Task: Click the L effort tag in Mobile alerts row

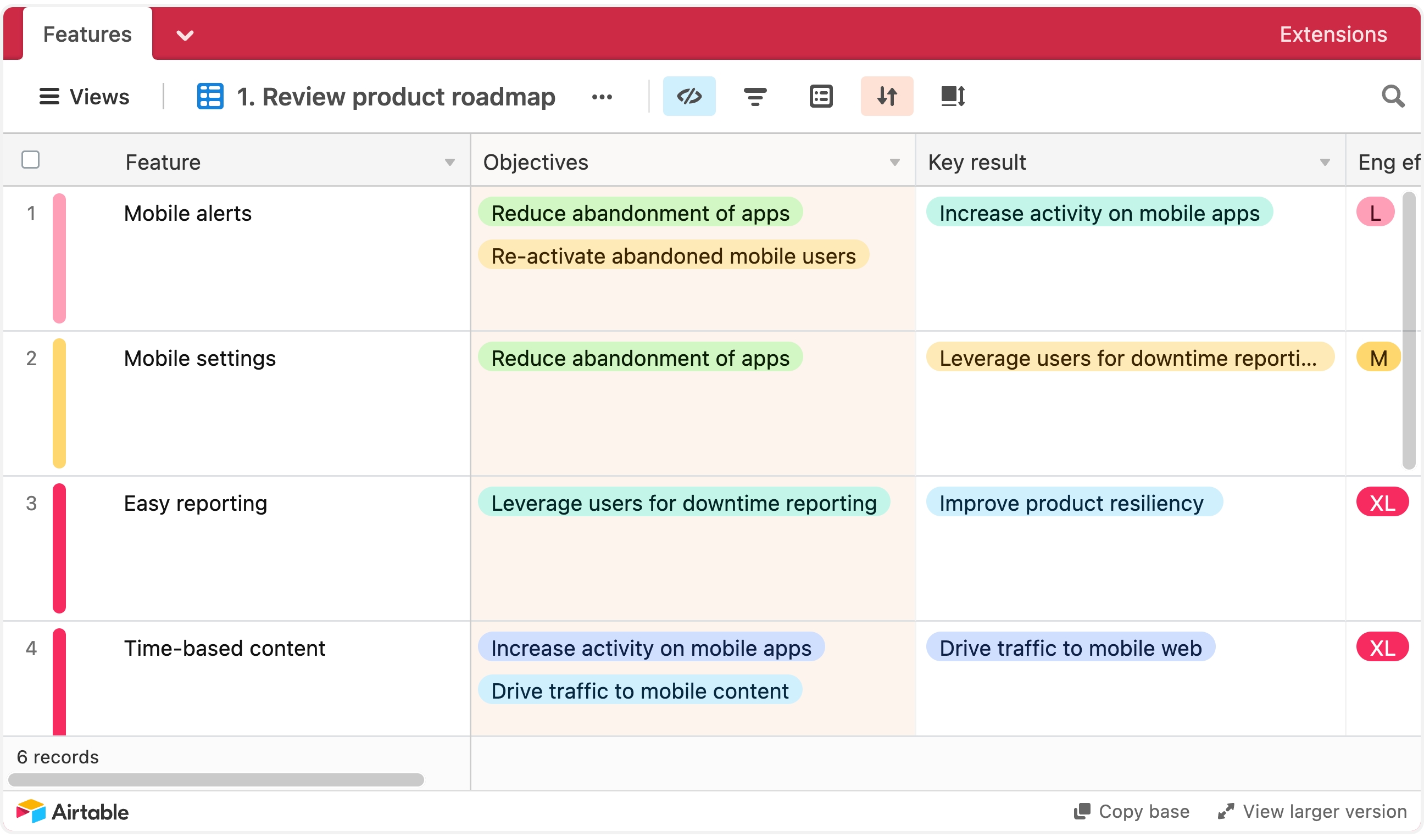Action: coord(1375,213)
